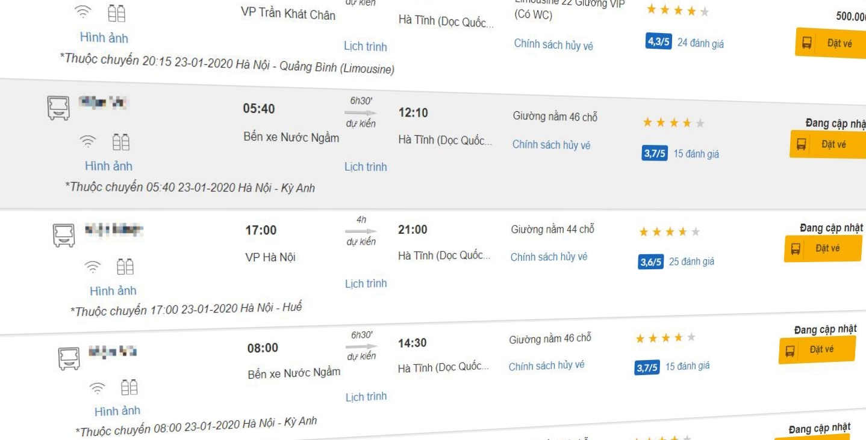Open the 24 đánh giá reviews link
This screenshot has height=440, width=866.
(x=700, y=43)
